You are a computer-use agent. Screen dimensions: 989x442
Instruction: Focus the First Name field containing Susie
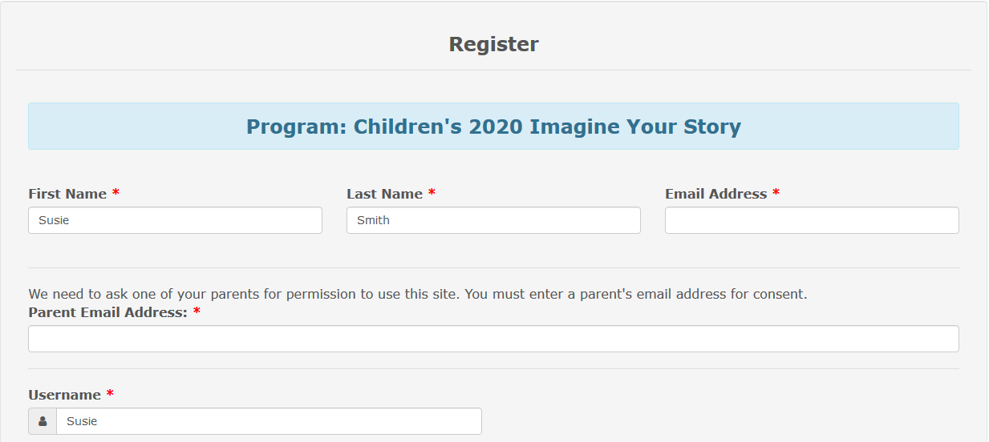pyautogui.click(x=175, y=220)
